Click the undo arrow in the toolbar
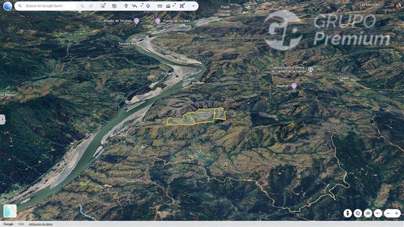Image resolution: width=404 pixels, height=227 pixels. [x=82, y=6]
